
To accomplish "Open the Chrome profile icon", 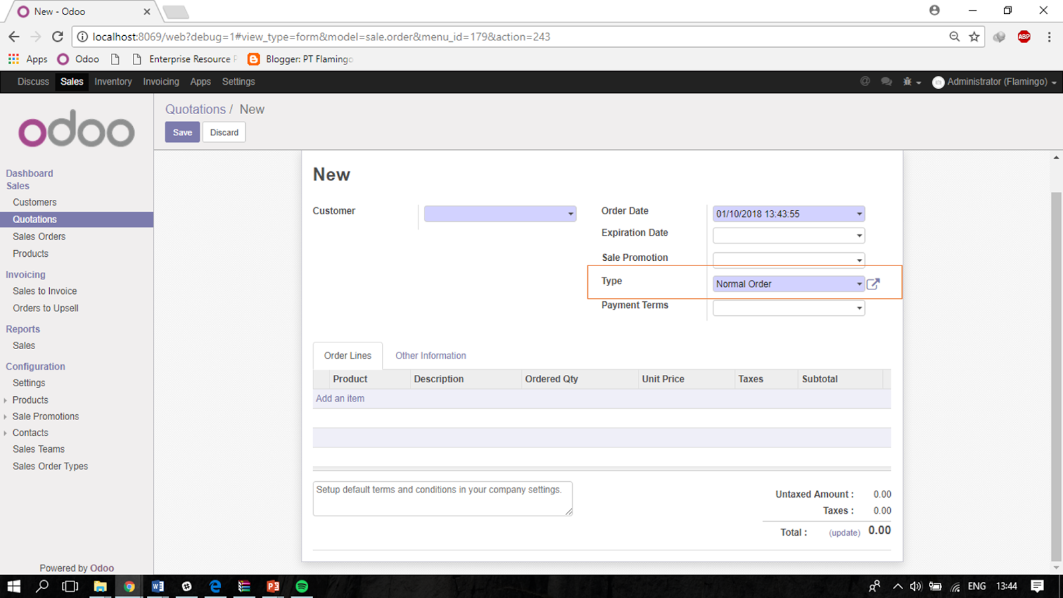I will tap(934, 11).
